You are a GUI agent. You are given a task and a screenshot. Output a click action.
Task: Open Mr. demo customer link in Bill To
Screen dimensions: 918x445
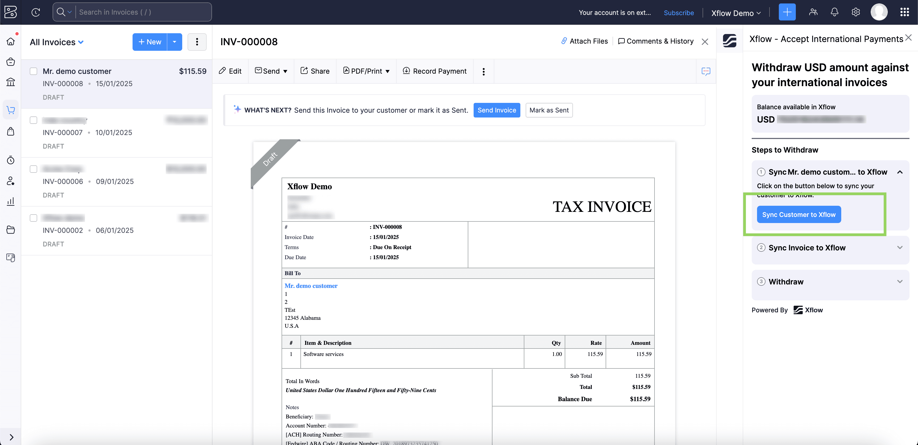(311, 286)
